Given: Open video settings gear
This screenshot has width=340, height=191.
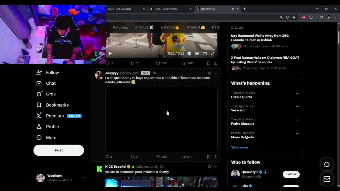Looking at the screenshot, I should pyautogui.click(x=197, y=54).
